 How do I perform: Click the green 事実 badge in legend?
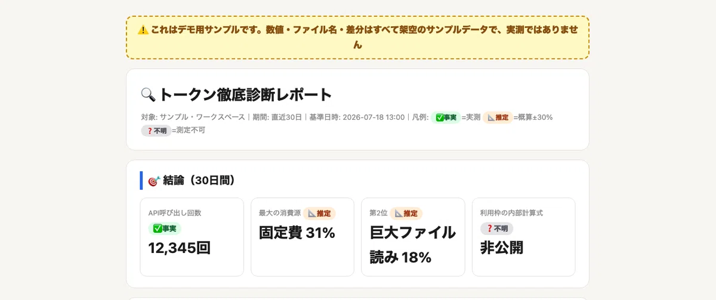point(446,117)
